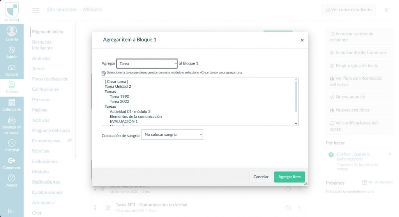The image size is (399, 217).
Task: Select Elementos de la comunicación task
Action: pos(136,116)
